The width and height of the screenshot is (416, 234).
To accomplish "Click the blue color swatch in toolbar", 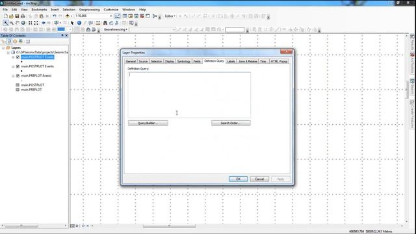I will click(x=61, y=29).
